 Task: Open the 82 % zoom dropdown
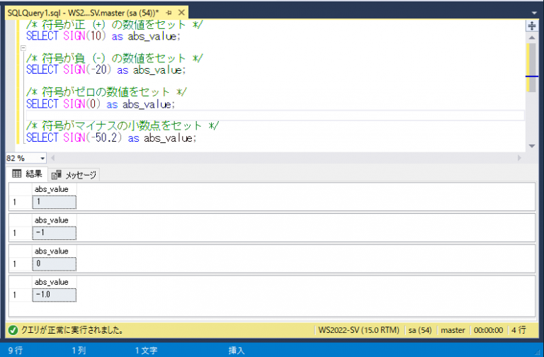pos(42,159)
